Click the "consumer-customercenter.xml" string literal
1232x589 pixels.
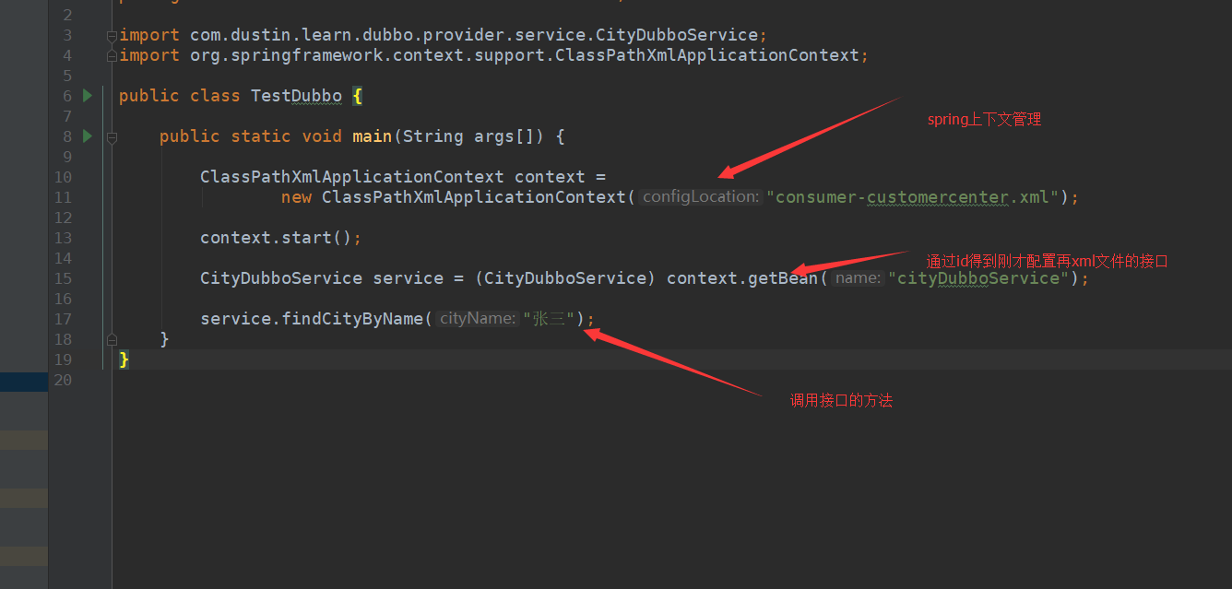[x=910, y=197]
